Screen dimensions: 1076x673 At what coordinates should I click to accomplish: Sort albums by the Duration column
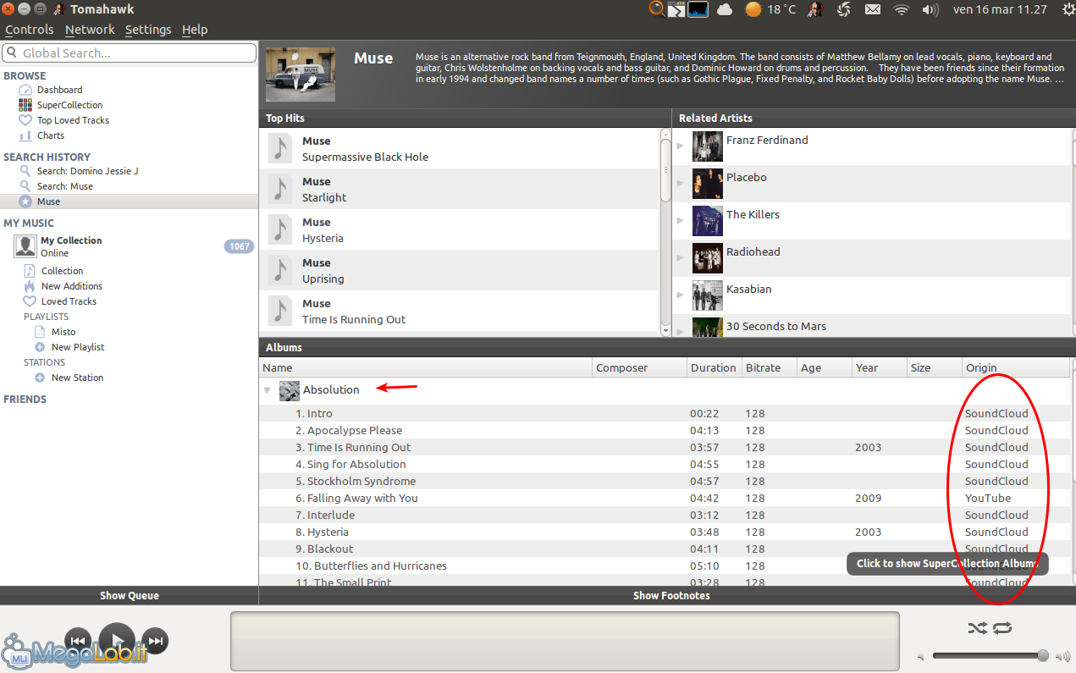coord(714,368)
